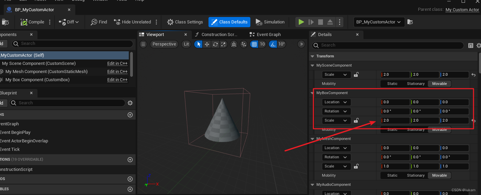481x195 pixels.
Task: Reset MySceneComponent scale to default
Action: coord(474,75)
